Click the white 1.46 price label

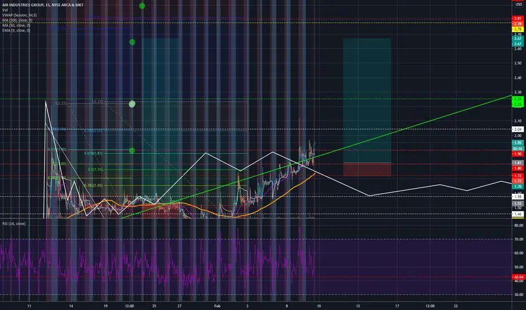518,214
